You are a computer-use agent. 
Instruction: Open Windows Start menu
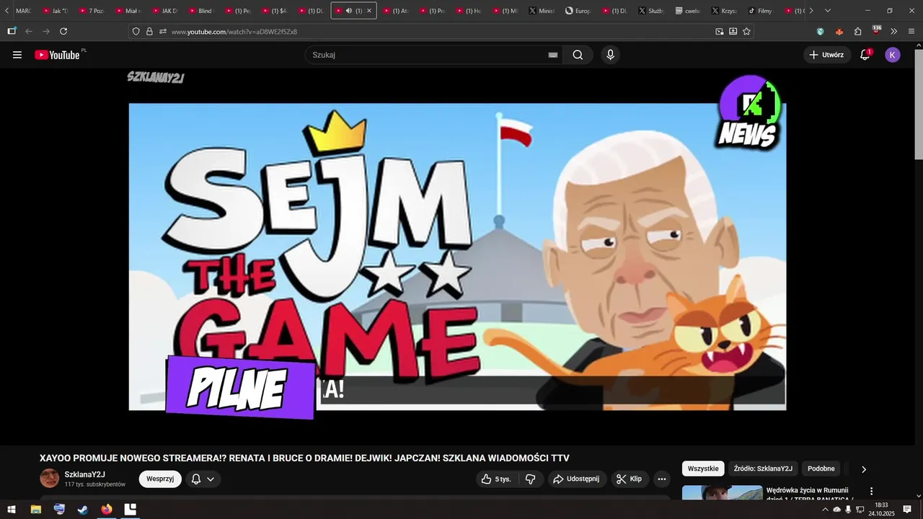(x=12, y=510)
